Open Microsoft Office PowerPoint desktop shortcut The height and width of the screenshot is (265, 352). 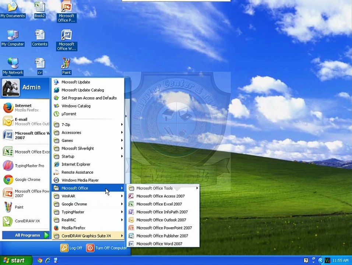(x=66, y=12)
